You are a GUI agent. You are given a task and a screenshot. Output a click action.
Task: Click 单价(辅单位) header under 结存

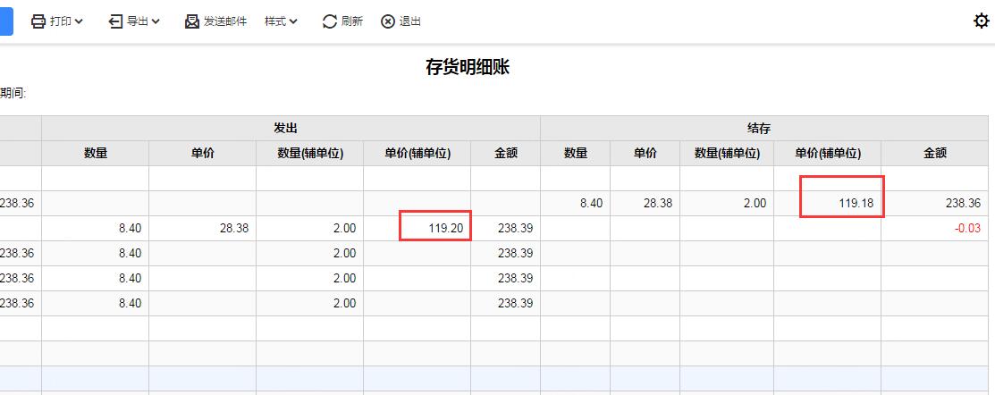828,153
